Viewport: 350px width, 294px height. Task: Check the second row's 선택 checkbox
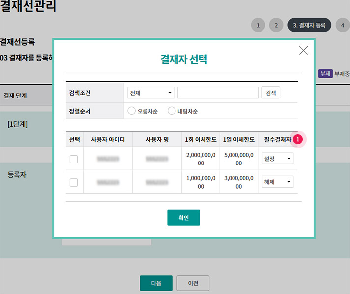point(74,182)
